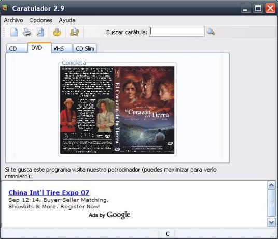Click the El Corazón de la Tierra cover image

click(117, 110)
